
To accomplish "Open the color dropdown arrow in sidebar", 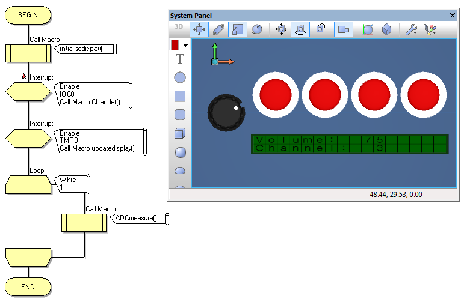I will pos(186,46).
